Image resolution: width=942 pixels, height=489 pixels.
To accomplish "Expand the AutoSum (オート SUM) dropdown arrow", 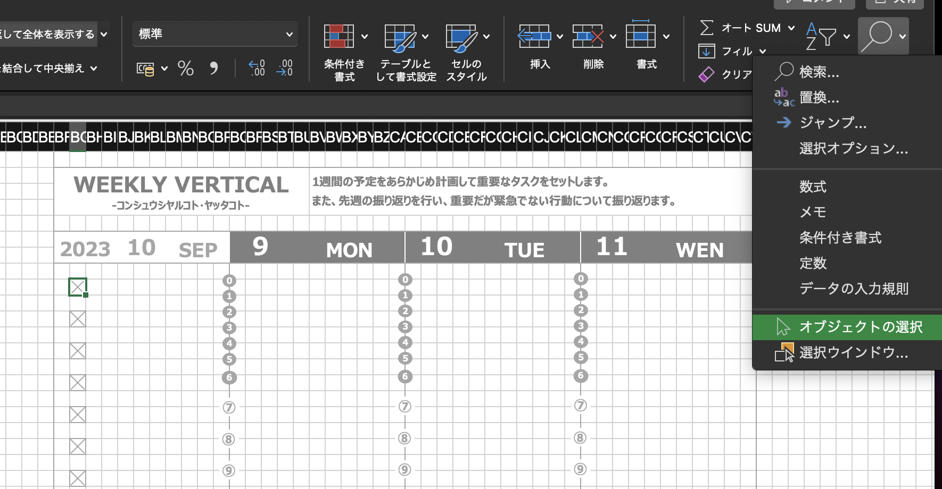I will tap(791, 28).
